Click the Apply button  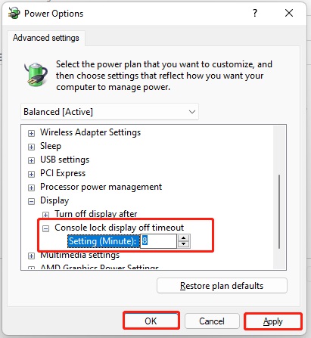[273, 321]
